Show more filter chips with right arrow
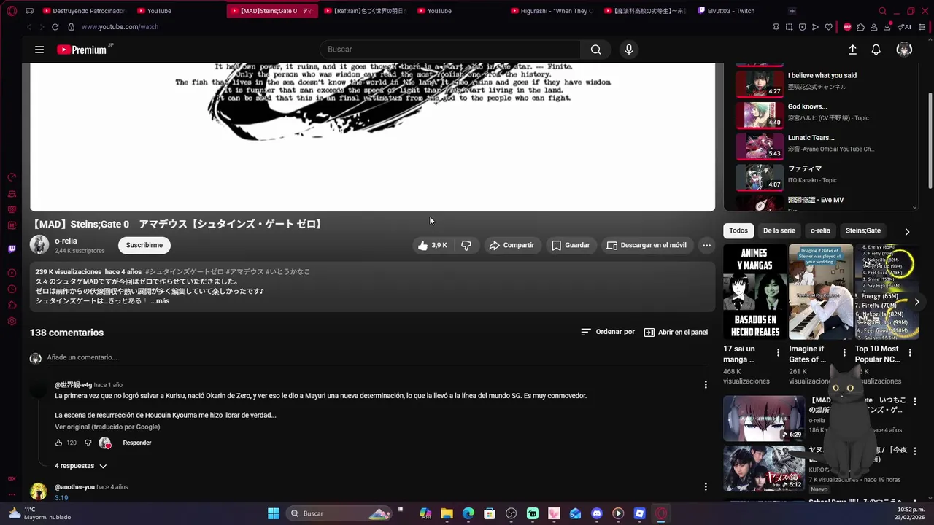 click(907, 231)
